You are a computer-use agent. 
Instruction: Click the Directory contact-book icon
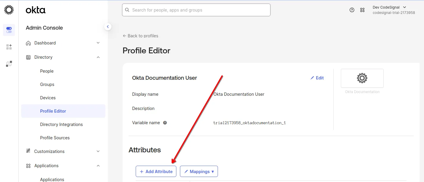[x=28, y=57]
